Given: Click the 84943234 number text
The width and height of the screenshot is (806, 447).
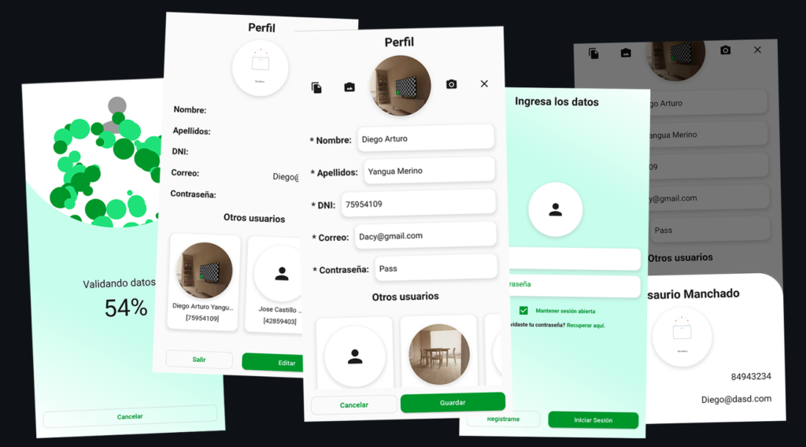Looking at the screenshot, I should coord(751,377).
